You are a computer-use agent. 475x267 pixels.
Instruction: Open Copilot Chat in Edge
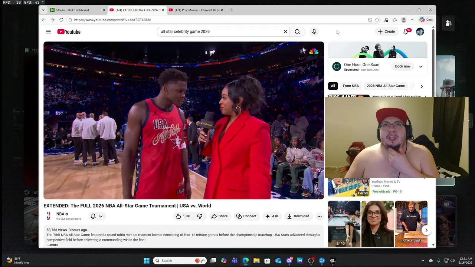click(x=426, y=20)
